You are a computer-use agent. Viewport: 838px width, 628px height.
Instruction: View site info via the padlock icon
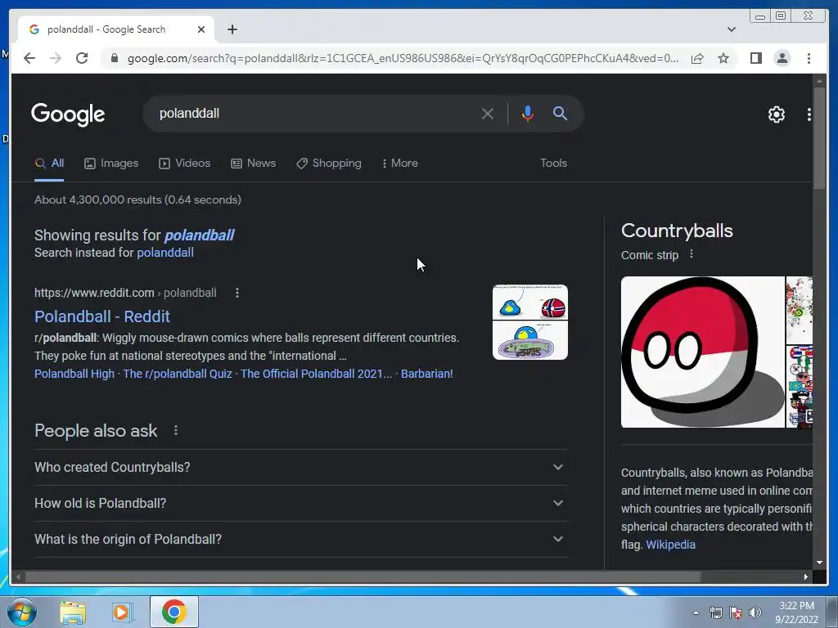[114, 58]
